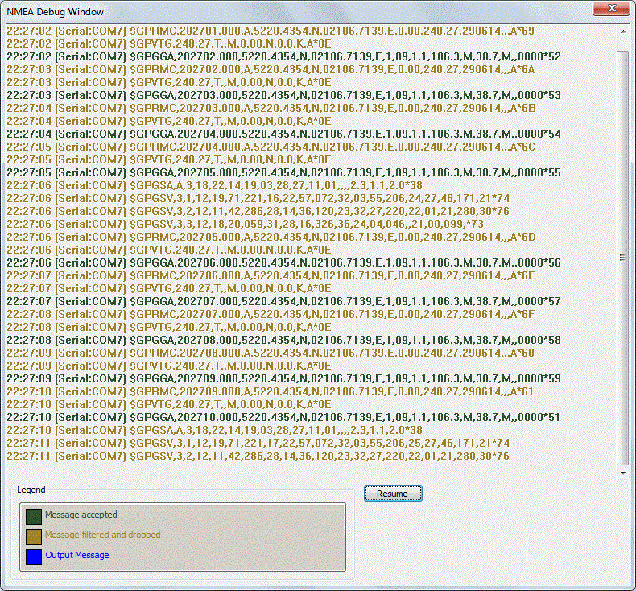Click the $GPGGA line ending 0000*54
The height and width of the screenshot is (591, 636).
coord(284,134)
